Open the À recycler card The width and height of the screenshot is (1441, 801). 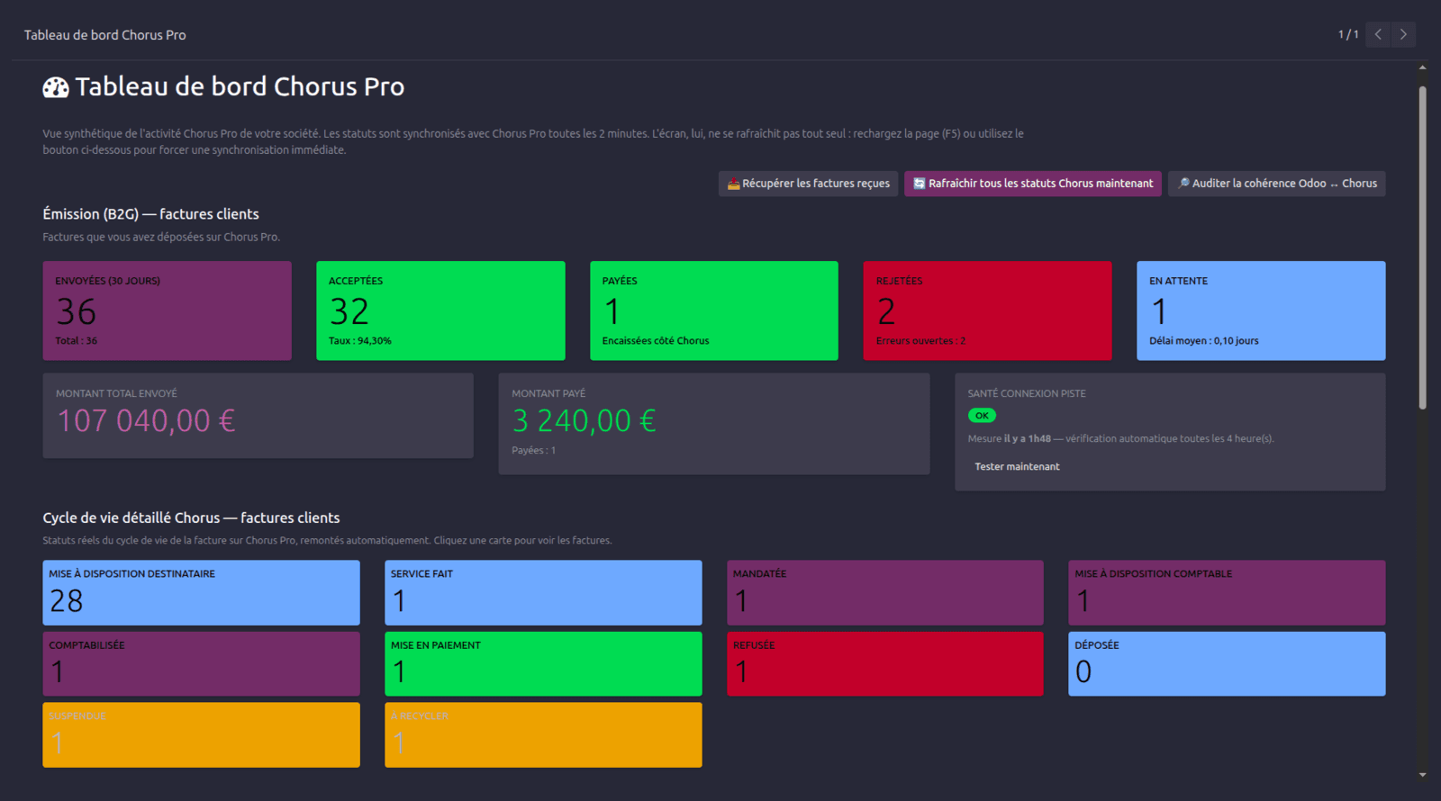click(x=543, y=735)
